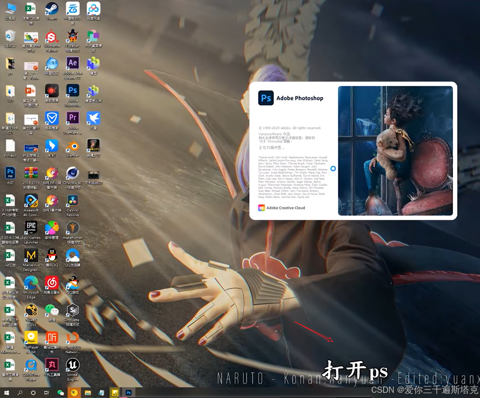Open the NetEase Cloud Music icon
Screen dimensions: 480x398
coord(52,285)
